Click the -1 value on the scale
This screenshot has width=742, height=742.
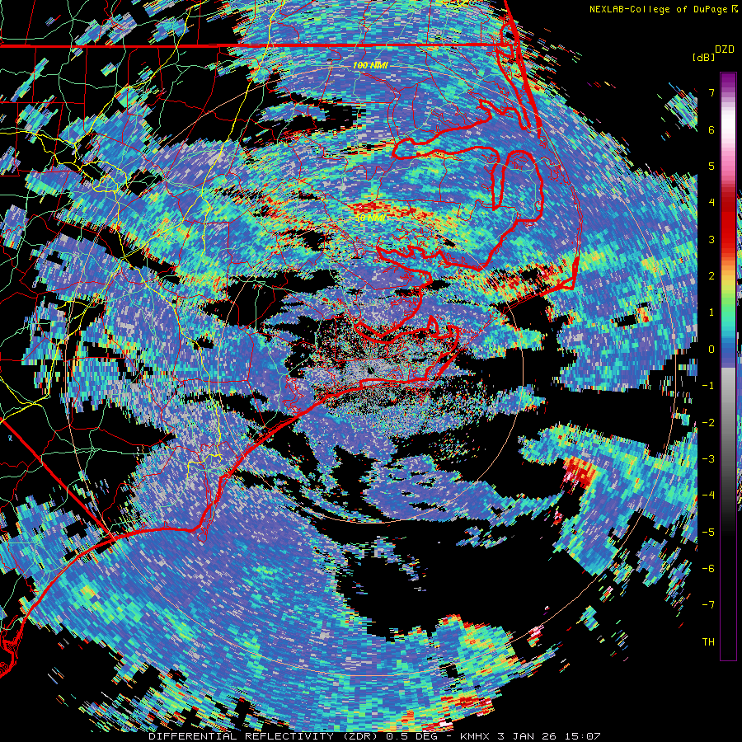(708, 386)
